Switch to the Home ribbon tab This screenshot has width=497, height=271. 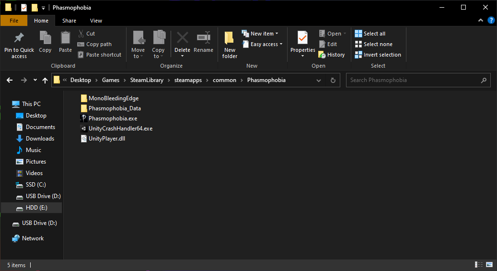pos(41,21)
